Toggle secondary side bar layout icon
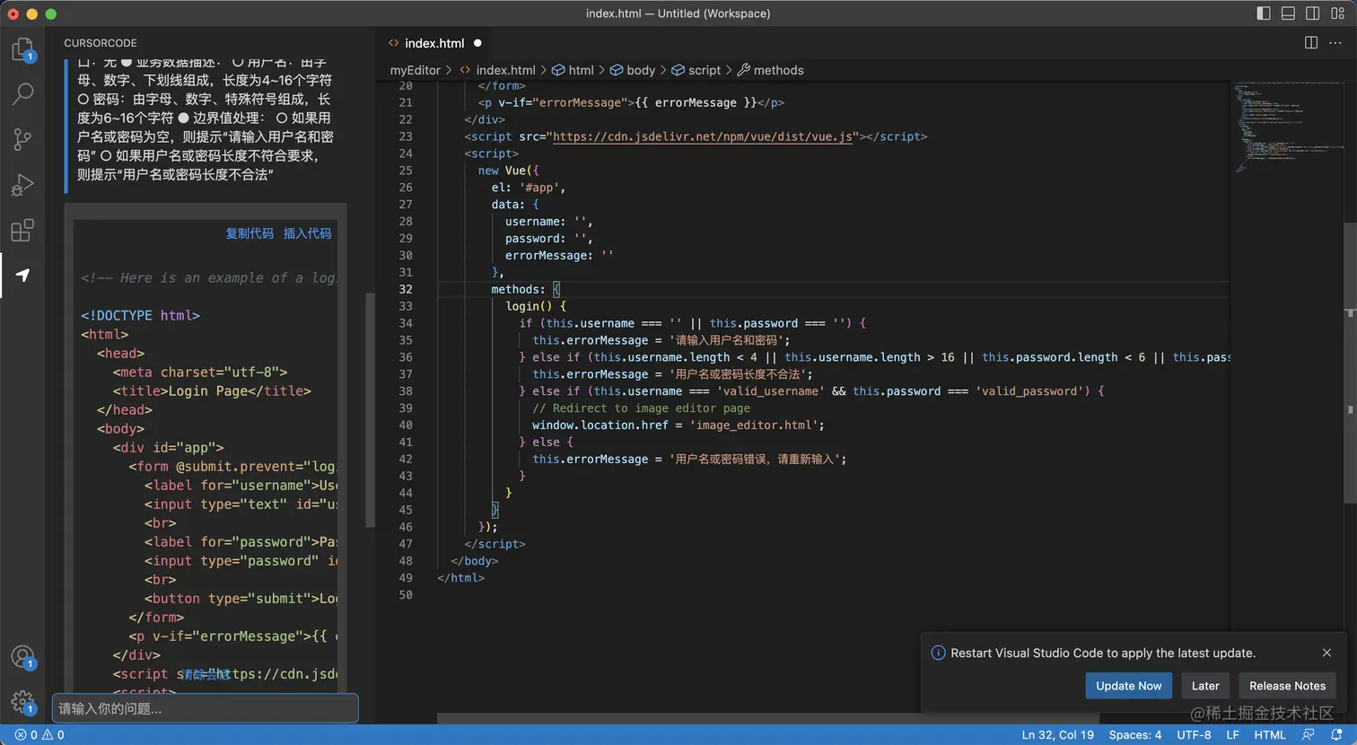 coord(1312,13)
